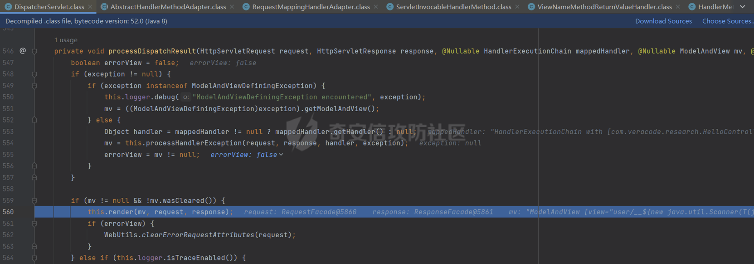Fold the 'if (mv != null' block at line 559
Viewport: 754px width, 264px height.
click(x=34, y=200)
